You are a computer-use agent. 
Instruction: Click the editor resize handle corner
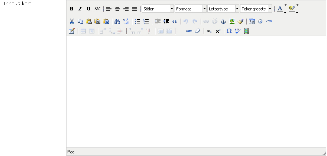pyautogui.click(x=324, y=153)
